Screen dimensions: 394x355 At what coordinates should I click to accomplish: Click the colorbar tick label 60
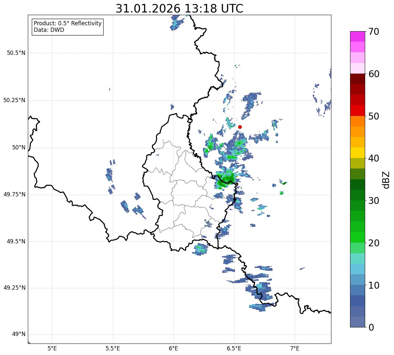pyautogui.click(x=374, y=74)
